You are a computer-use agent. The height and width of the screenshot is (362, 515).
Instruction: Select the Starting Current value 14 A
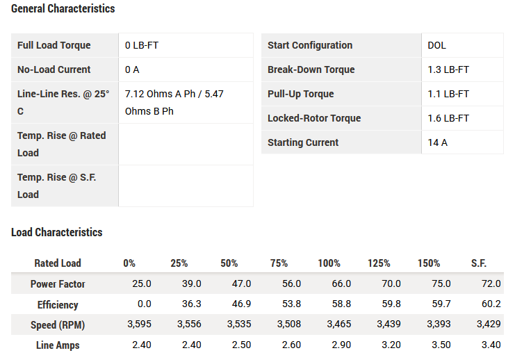(x=439, y=142)
